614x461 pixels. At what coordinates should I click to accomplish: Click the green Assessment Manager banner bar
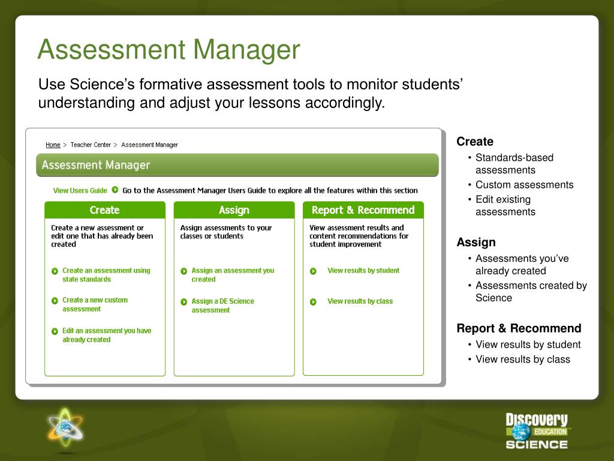pos(237,165)
